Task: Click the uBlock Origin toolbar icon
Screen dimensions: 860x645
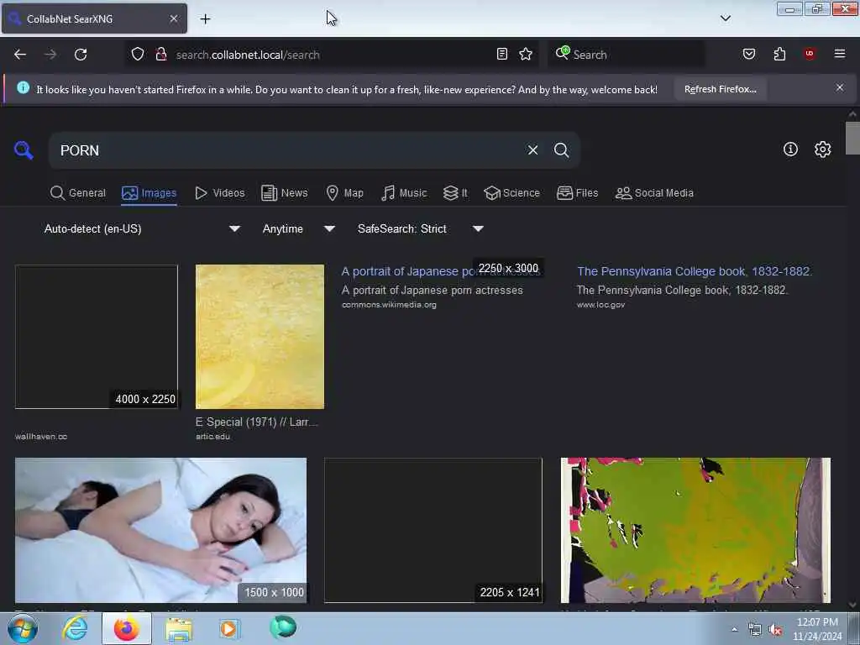Action: click(x=810, y=54)
